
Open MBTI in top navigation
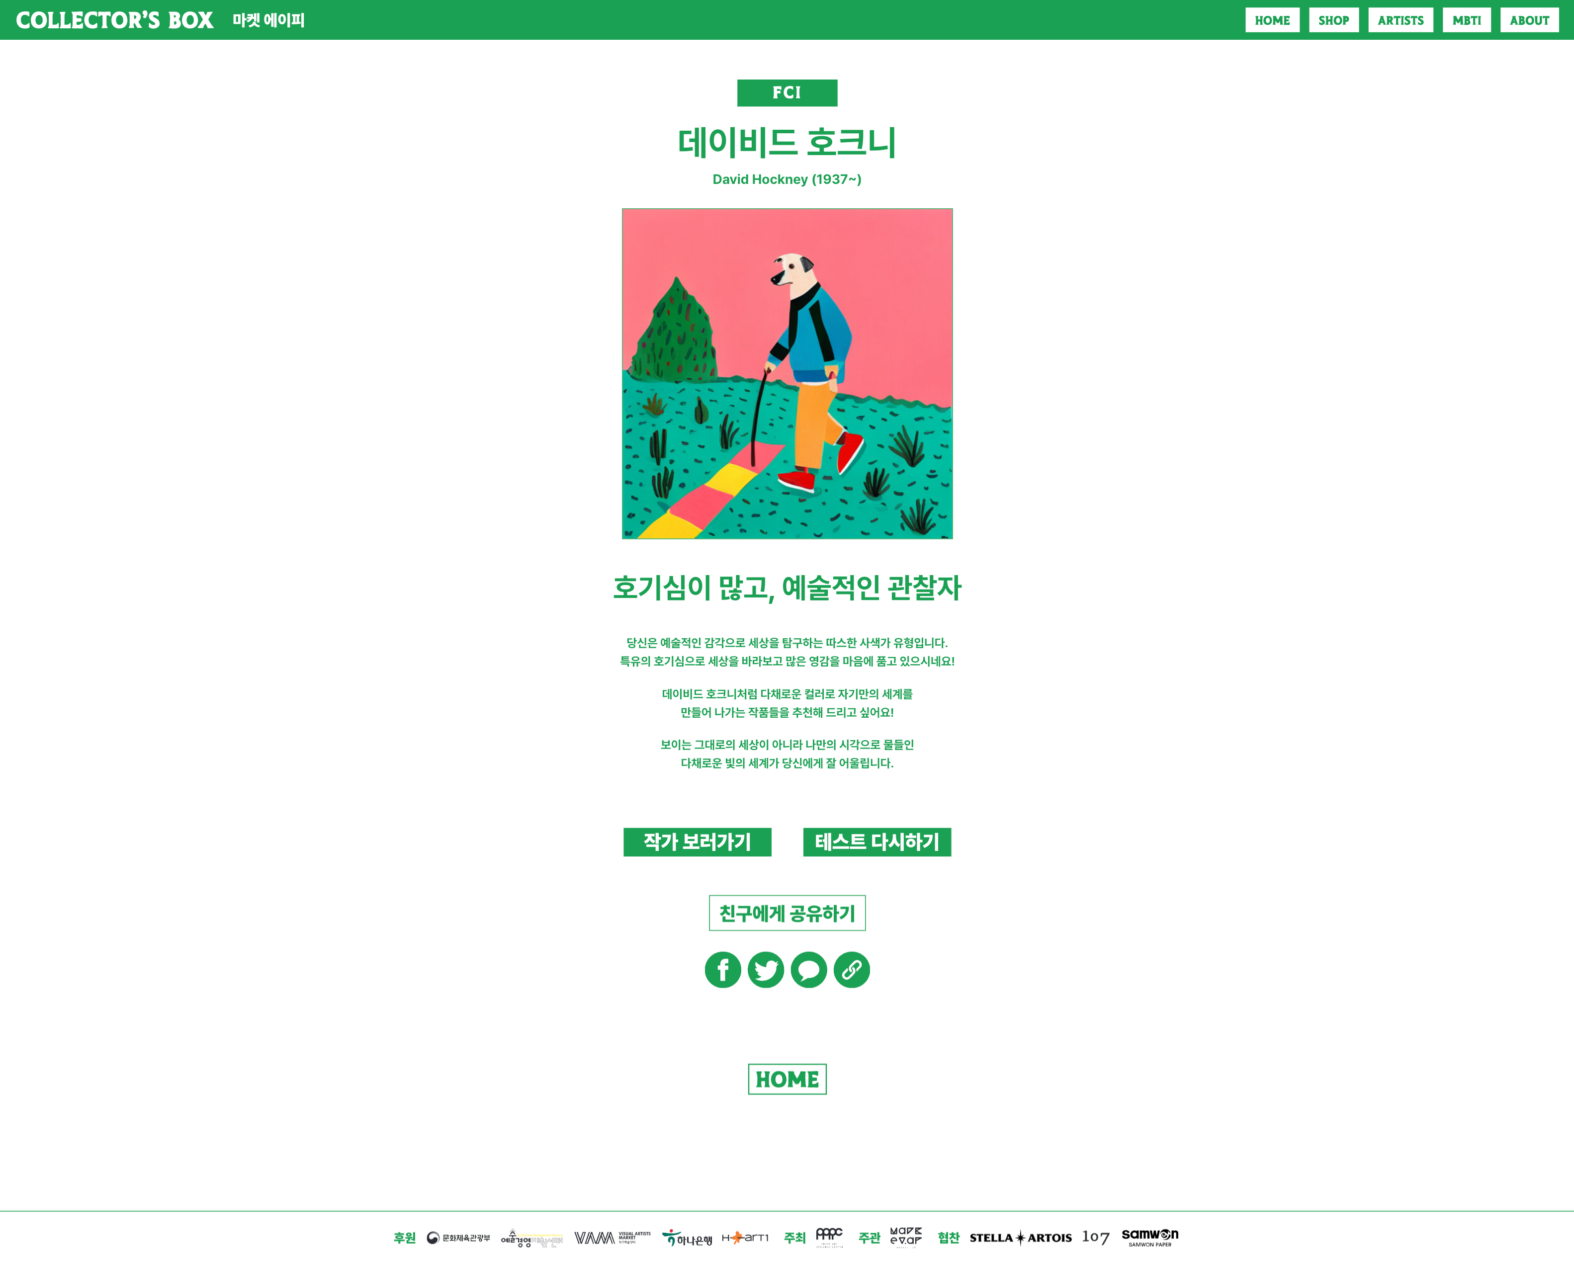[x=1467, y=20]
